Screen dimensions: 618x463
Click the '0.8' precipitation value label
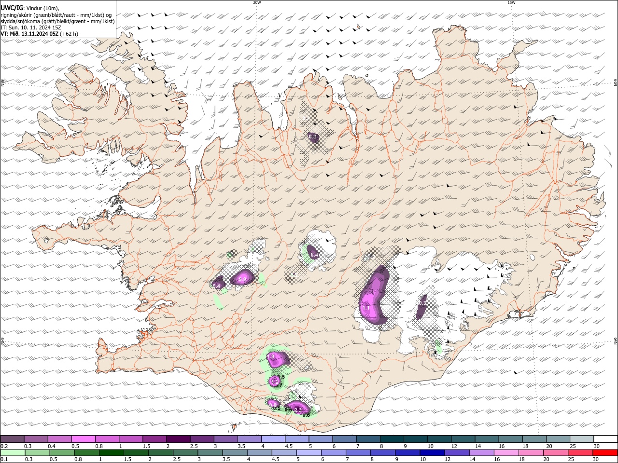pyautogui.click(x=242, y=279)
